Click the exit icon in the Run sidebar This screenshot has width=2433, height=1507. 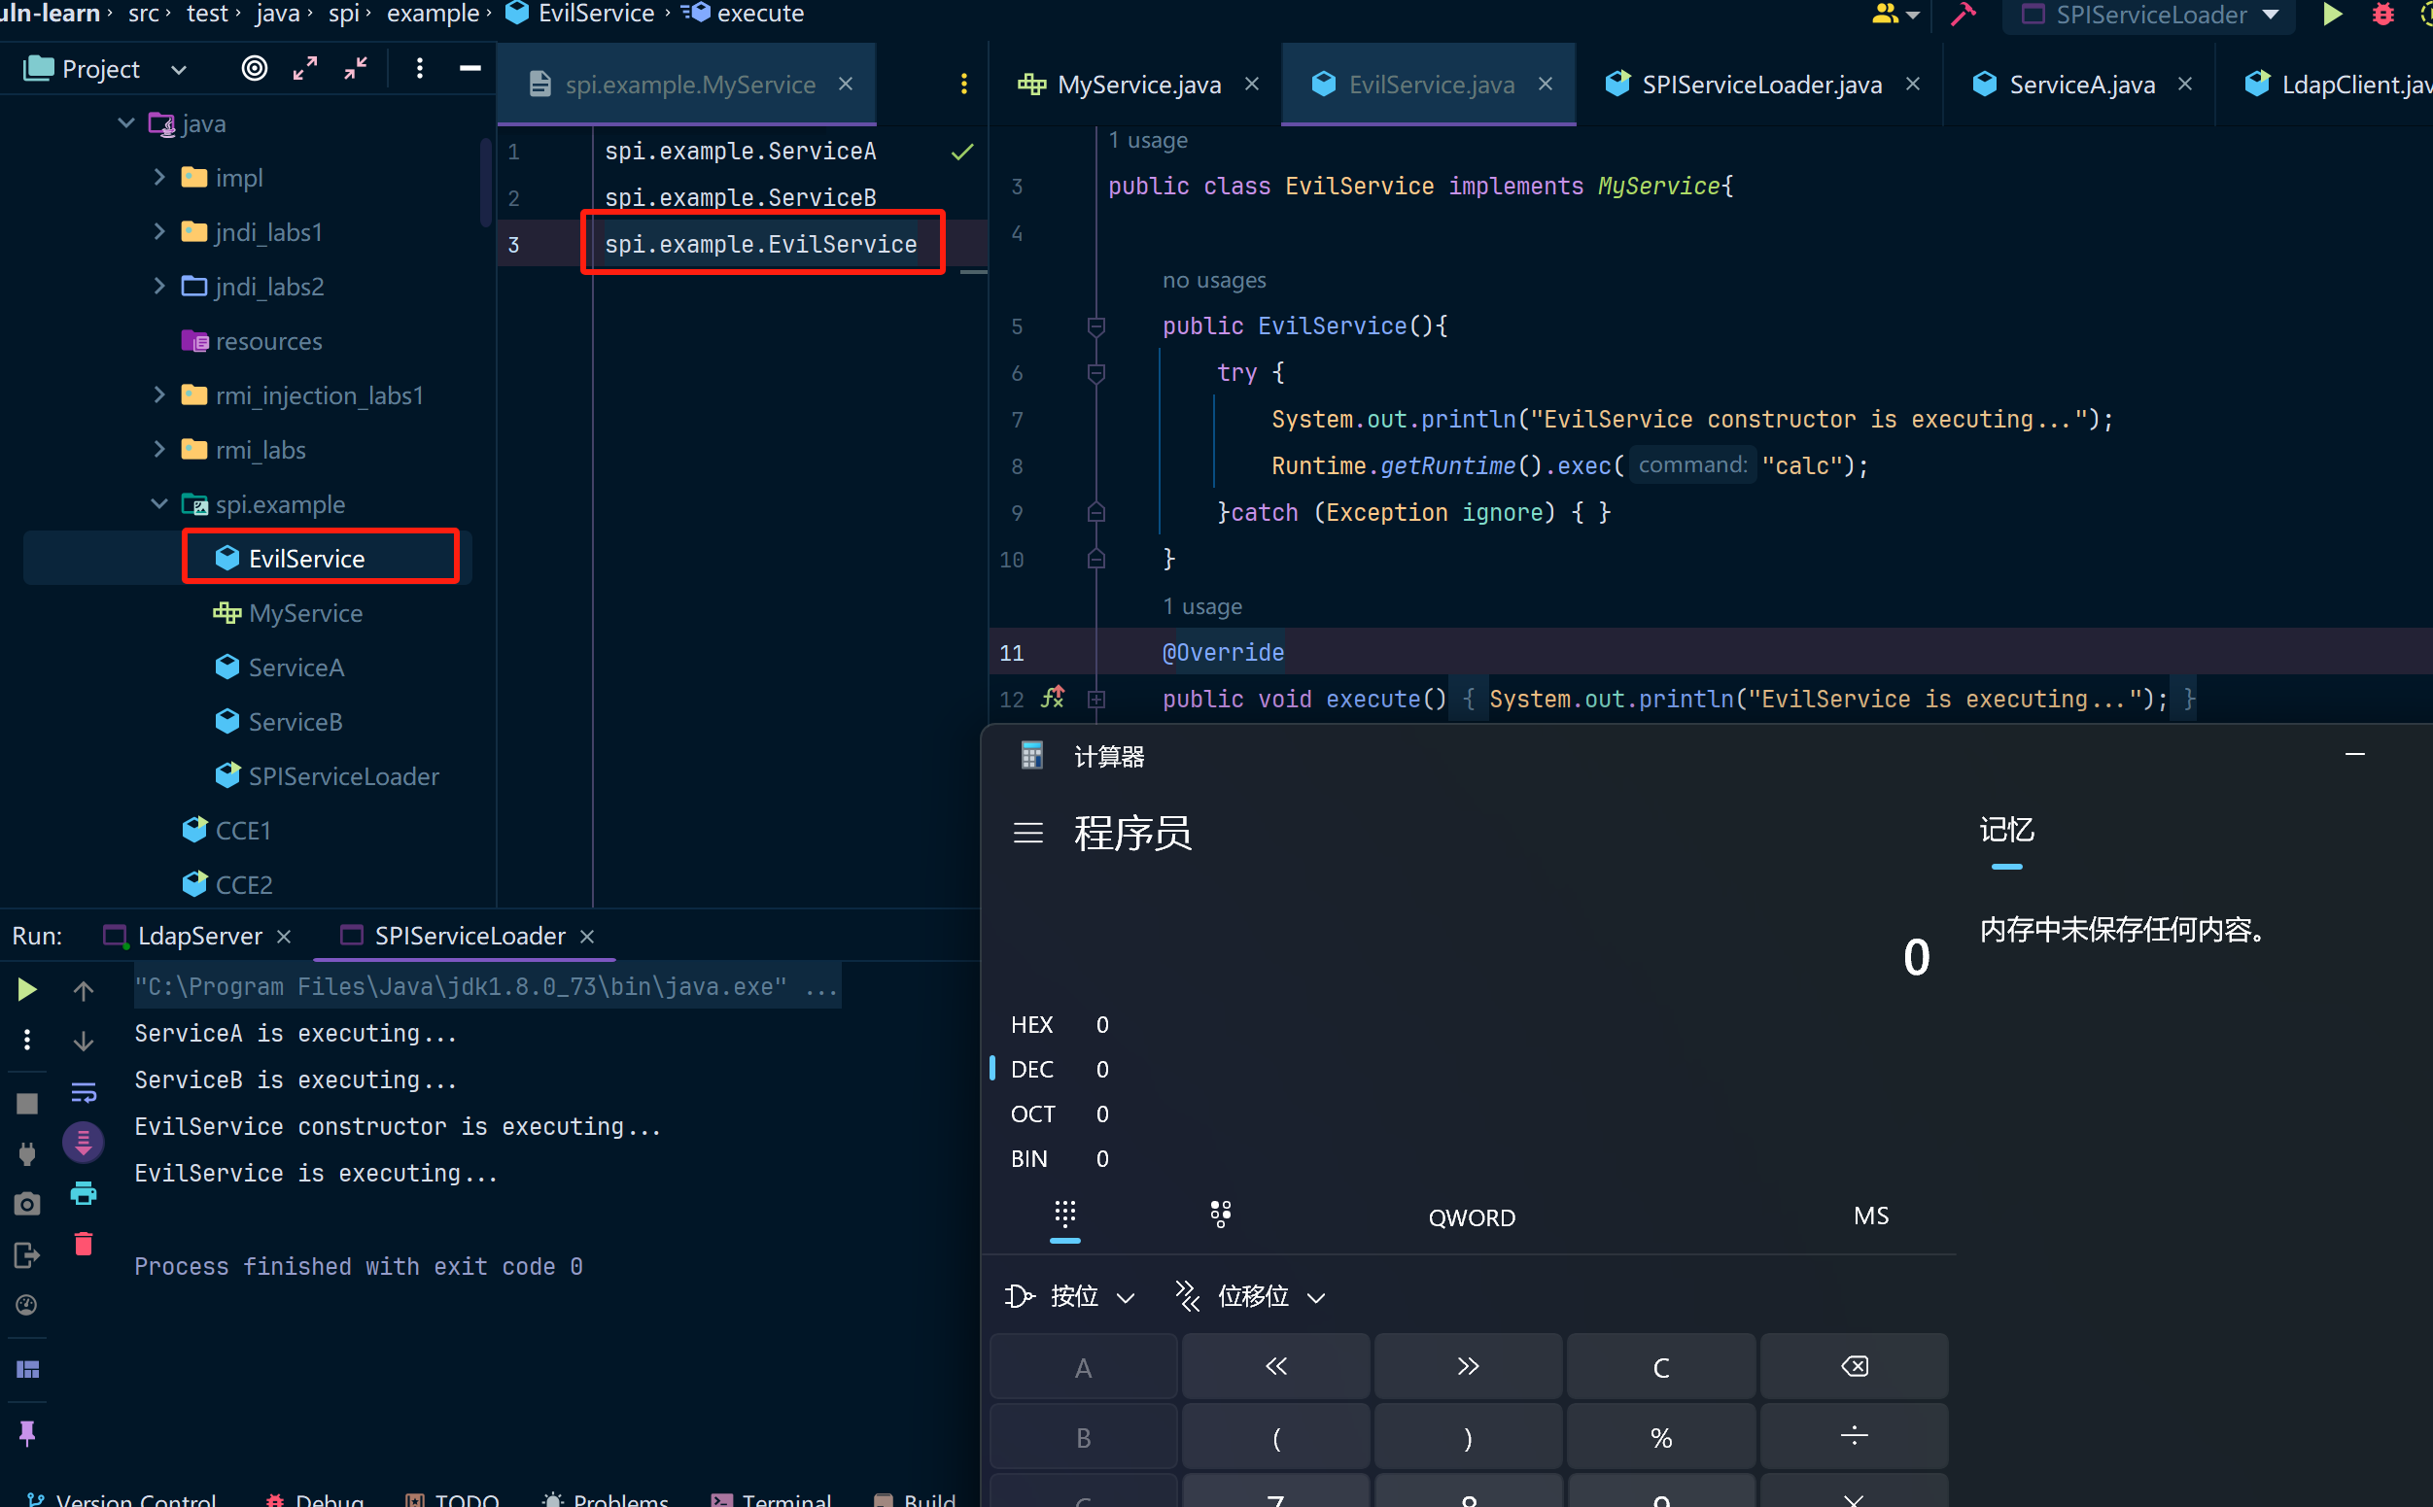(27, 1254)
